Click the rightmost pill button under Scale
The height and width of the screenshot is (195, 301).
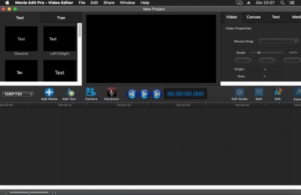[292, 61]
